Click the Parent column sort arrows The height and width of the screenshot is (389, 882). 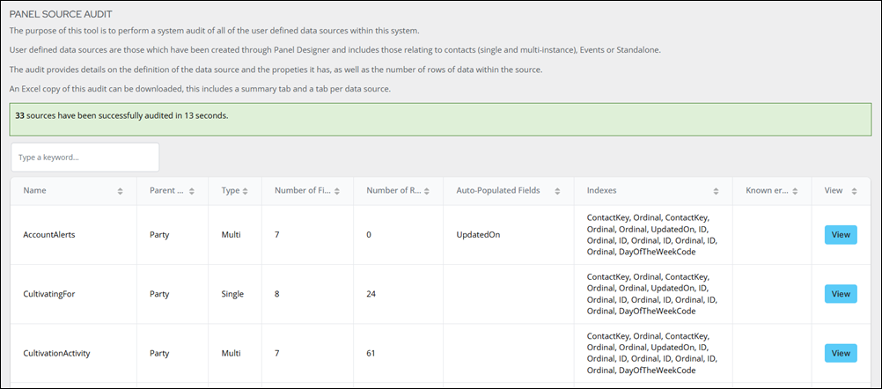click(x=191, y=191)
